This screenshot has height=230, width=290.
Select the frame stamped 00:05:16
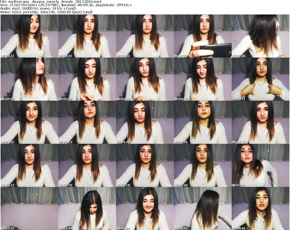point(261,122)
